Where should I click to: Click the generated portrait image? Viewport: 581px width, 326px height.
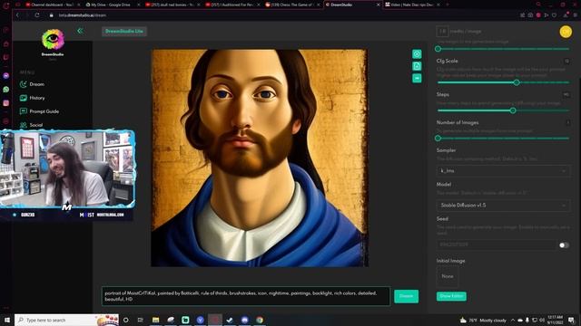pyautogui.click(x=260, y=158)
